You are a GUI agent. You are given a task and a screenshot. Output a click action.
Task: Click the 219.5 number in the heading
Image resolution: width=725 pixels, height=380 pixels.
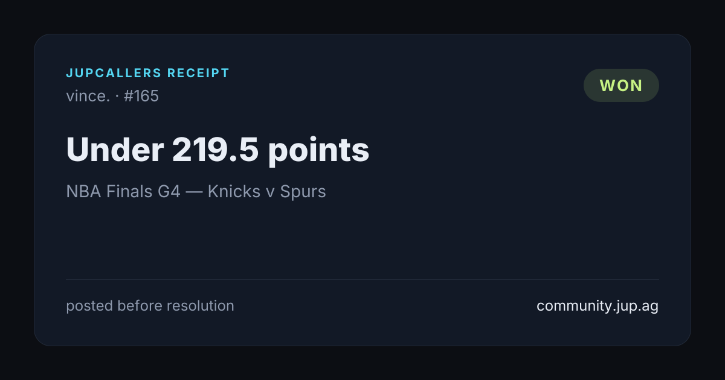pos(215,150)
